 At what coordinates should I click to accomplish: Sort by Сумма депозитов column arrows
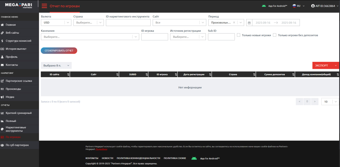tap(293, 75)
